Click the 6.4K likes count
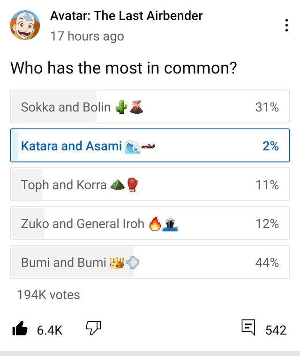The width and height of the screenshot is (300, 356). tap(50, 330)
